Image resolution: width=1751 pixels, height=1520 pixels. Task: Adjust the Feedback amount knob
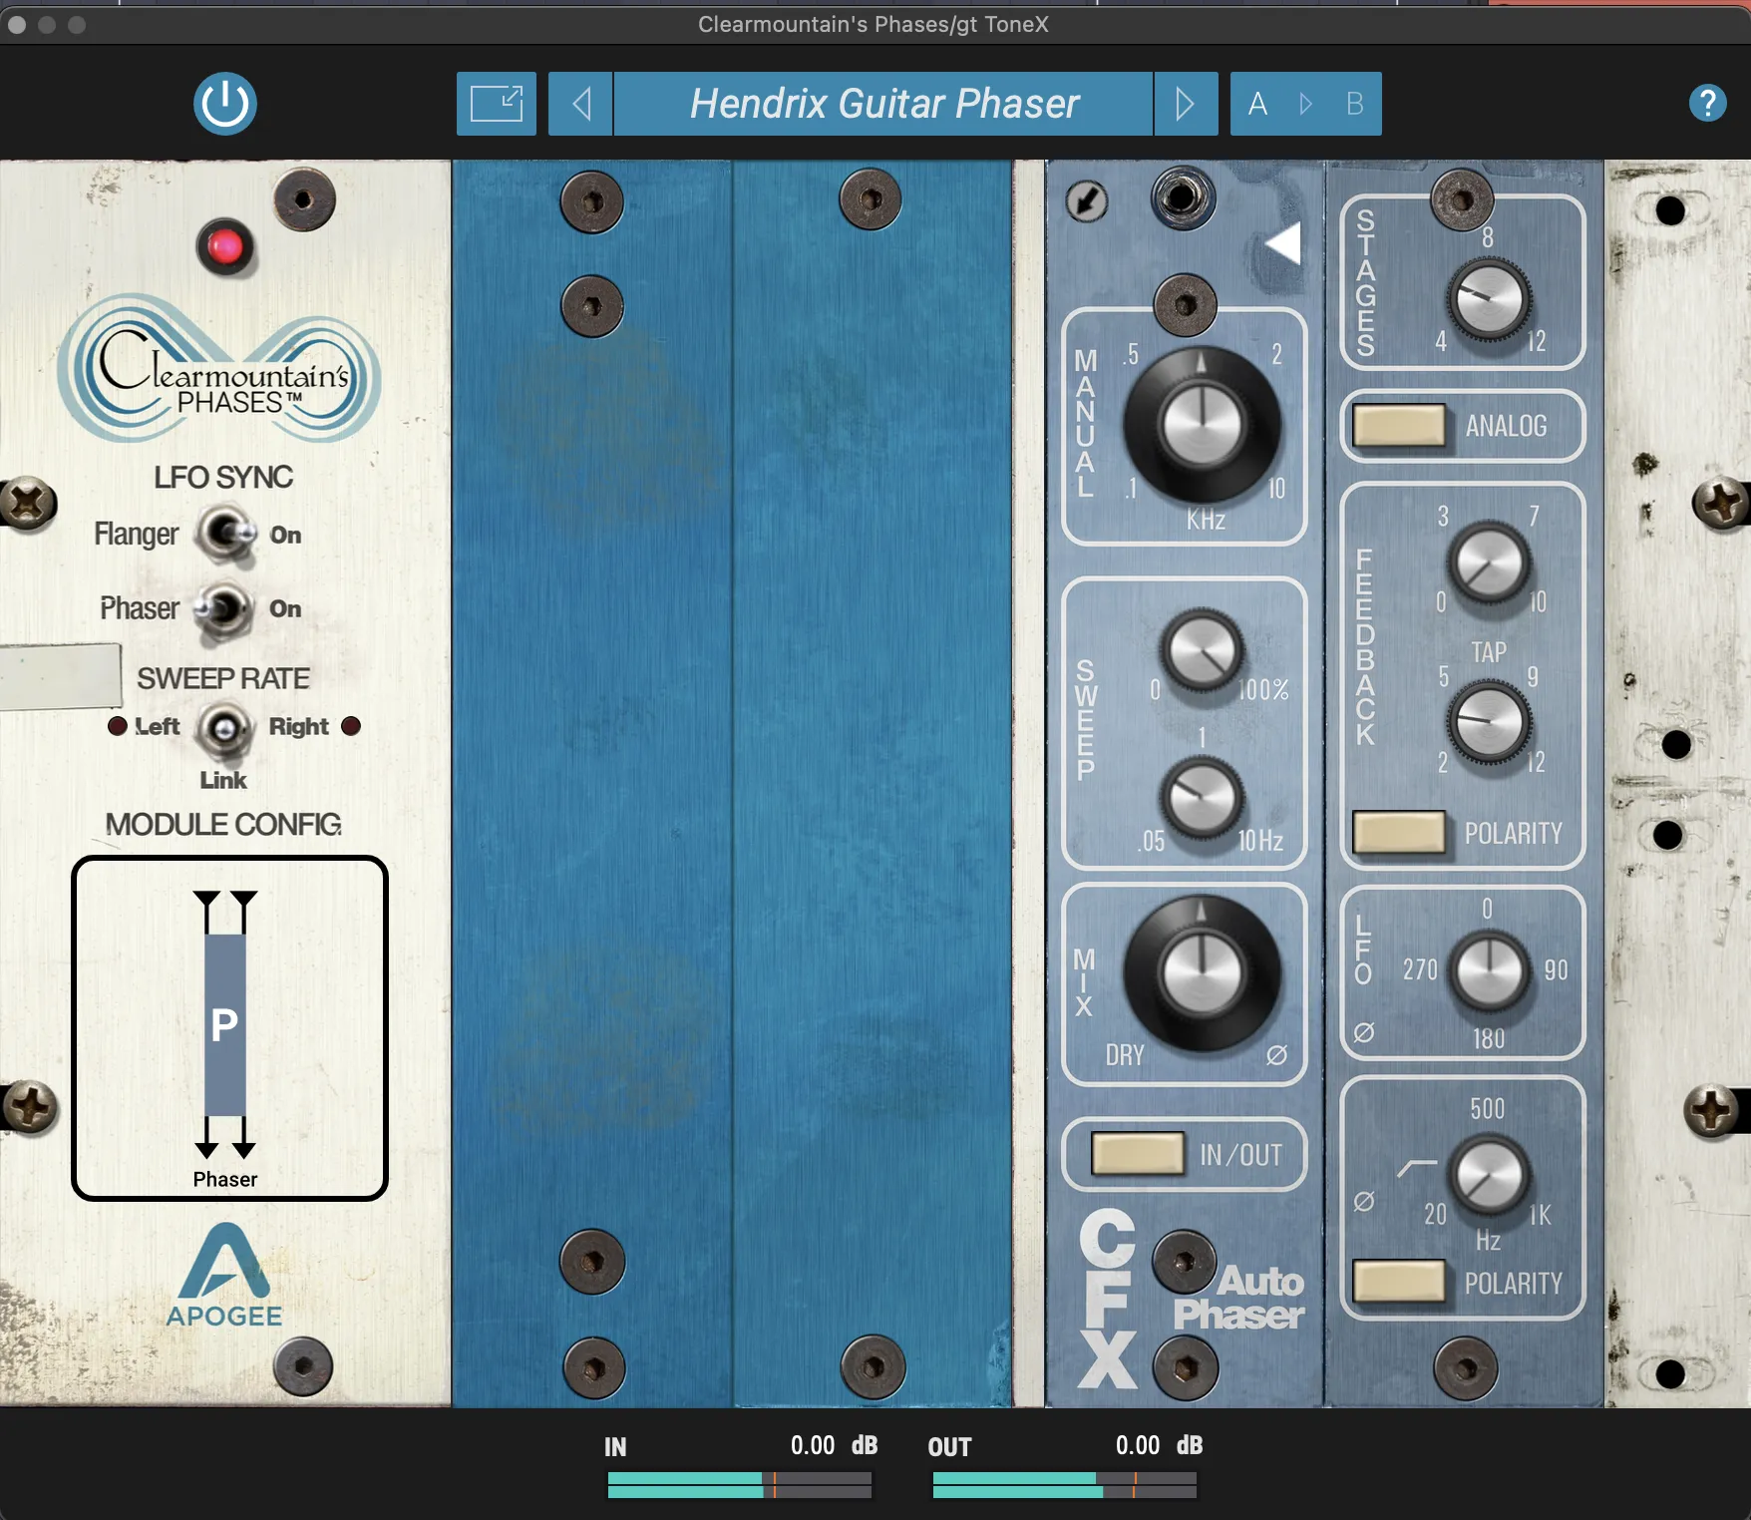coord(1490,563)
